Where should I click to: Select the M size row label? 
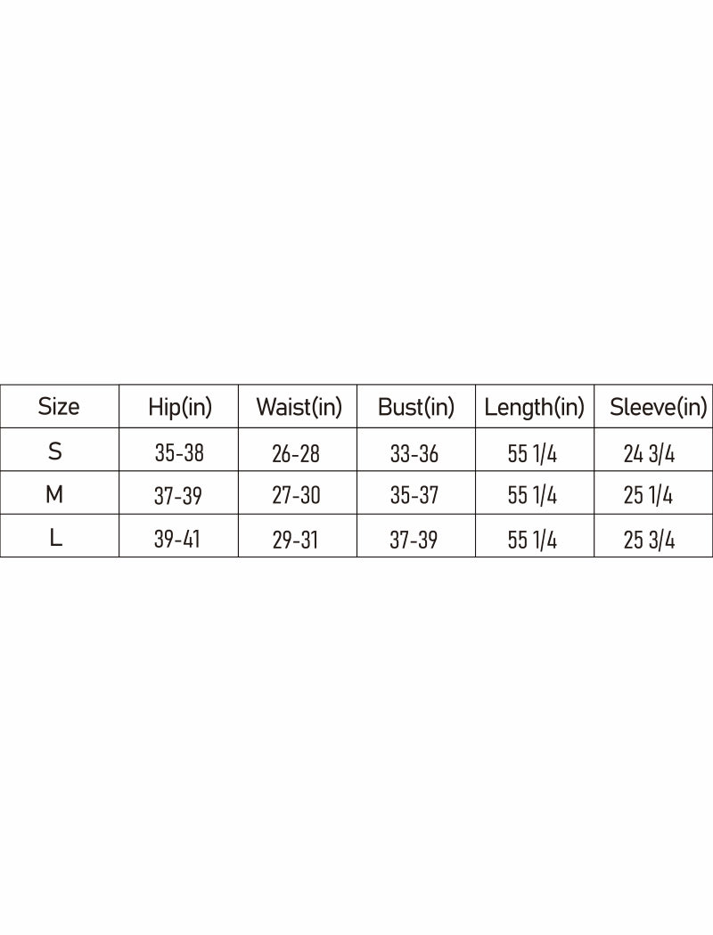54,494
